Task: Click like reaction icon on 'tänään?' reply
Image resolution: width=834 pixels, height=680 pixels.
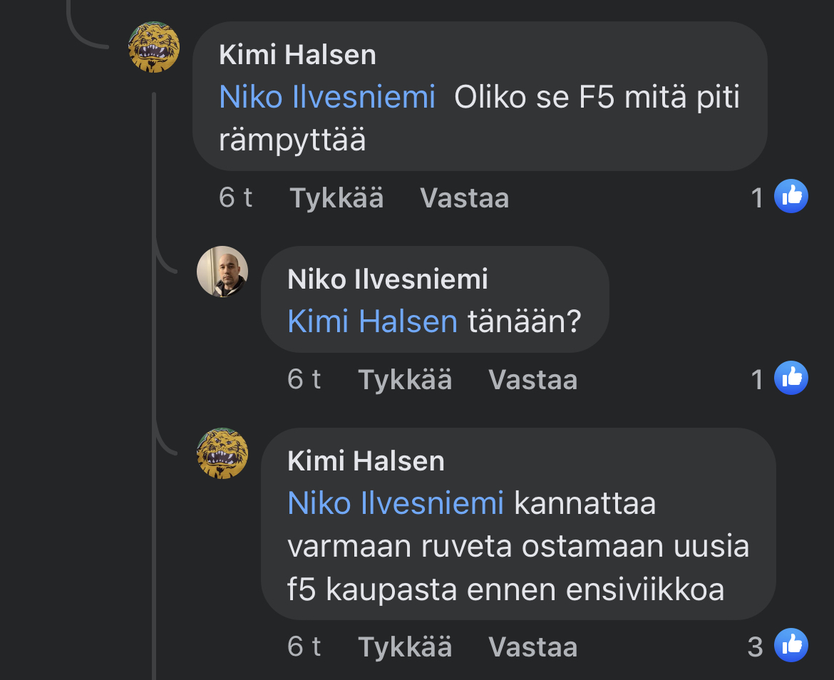Action: 791,378
